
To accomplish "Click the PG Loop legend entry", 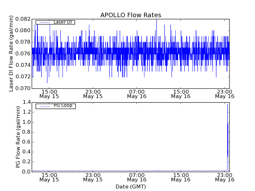I will click(x=63, y=106).
